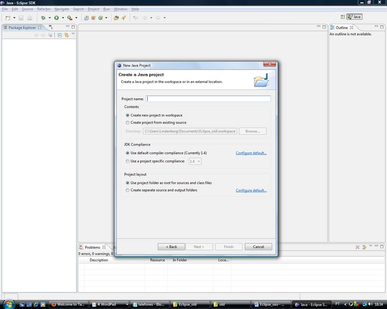Click the Save toolbar icon

21,18
